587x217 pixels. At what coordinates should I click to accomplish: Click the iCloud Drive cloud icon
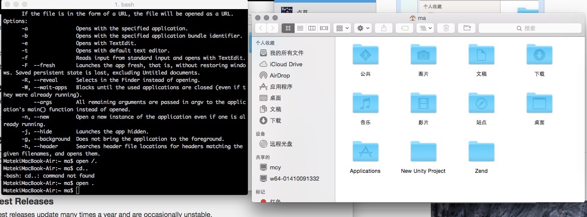click(263, 64)
